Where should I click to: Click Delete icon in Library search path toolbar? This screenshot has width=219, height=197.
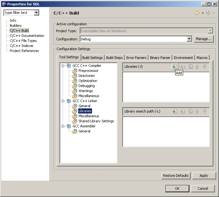[x=182, y=111]
